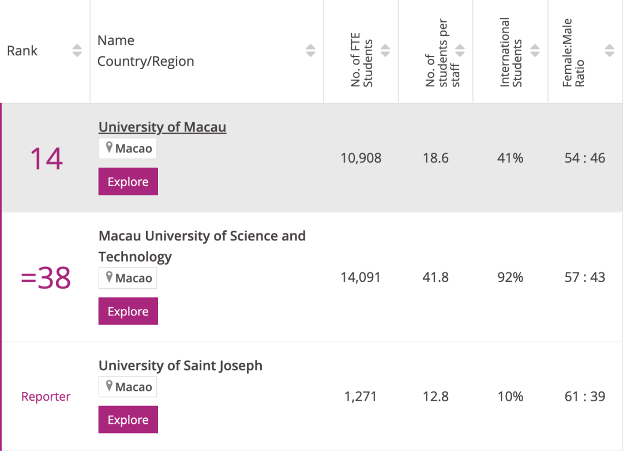Image resolution: width=623 pixels, height=452 pixels.
Task: Open University of Saint Joseph page
Action: coord(180,366)
